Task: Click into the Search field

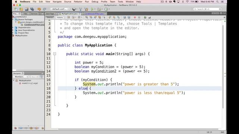Action: 207,9
